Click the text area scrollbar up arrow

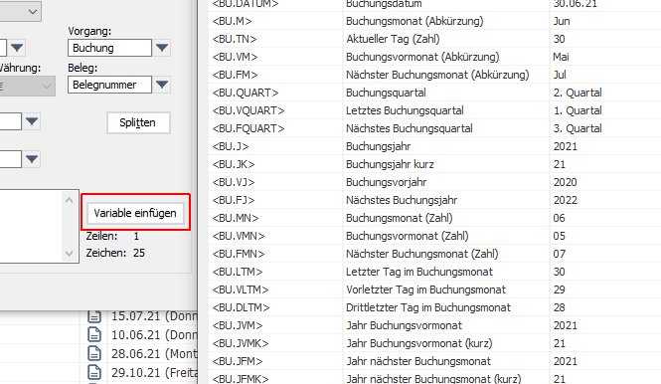(70, 200)
